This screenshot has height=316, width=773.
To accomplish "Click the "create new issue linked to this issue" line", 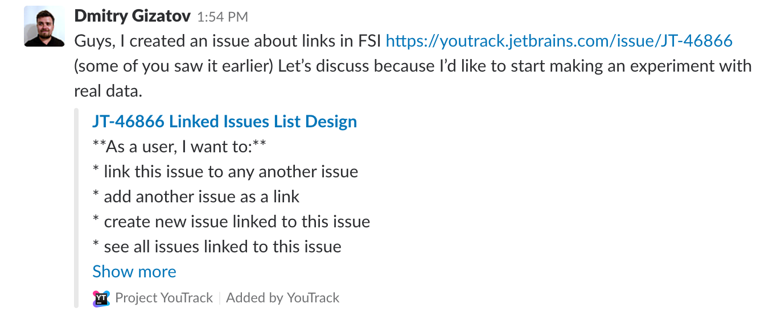I will pyautogui.click(x=231, y=222).
